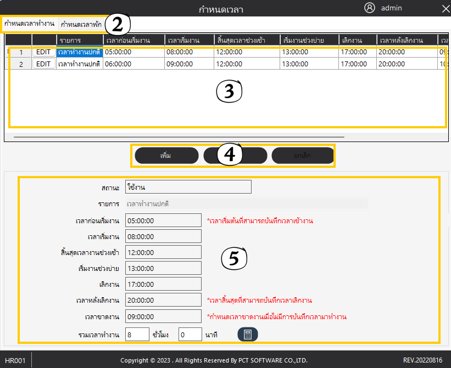Switch to the กำหนดเวลาพัก tab

(x=81, y=24)
